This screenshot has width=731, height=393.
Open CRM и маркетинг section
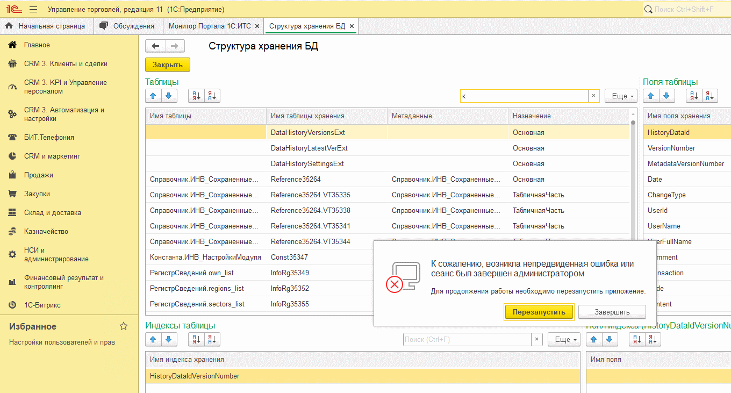pos(52,156)
